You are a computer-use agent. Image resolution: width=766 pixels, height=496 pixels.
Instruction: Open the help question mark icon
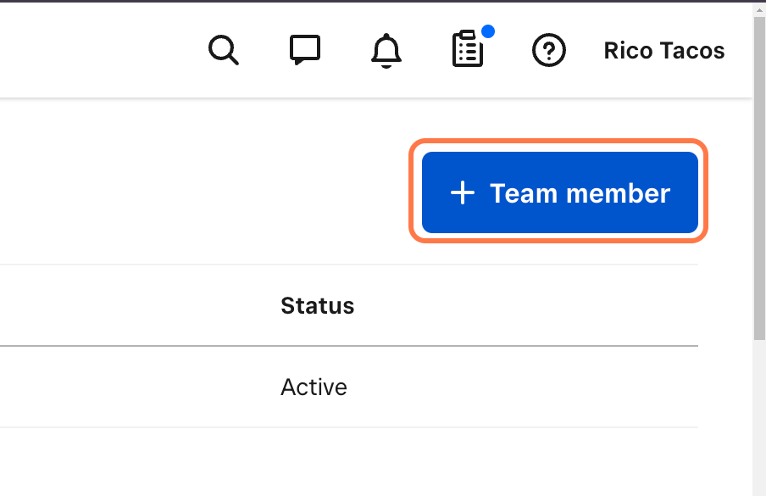[x=548, y=50]
